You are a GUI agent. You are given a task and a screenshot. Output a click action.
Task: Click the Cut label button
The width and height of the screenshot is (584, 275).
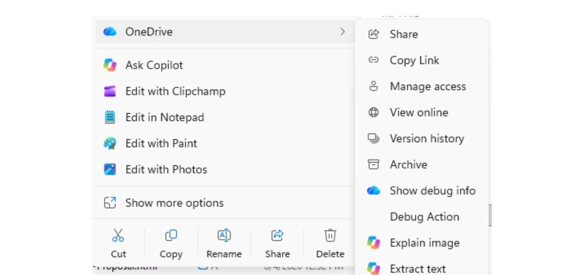click(x=118, y=254)
